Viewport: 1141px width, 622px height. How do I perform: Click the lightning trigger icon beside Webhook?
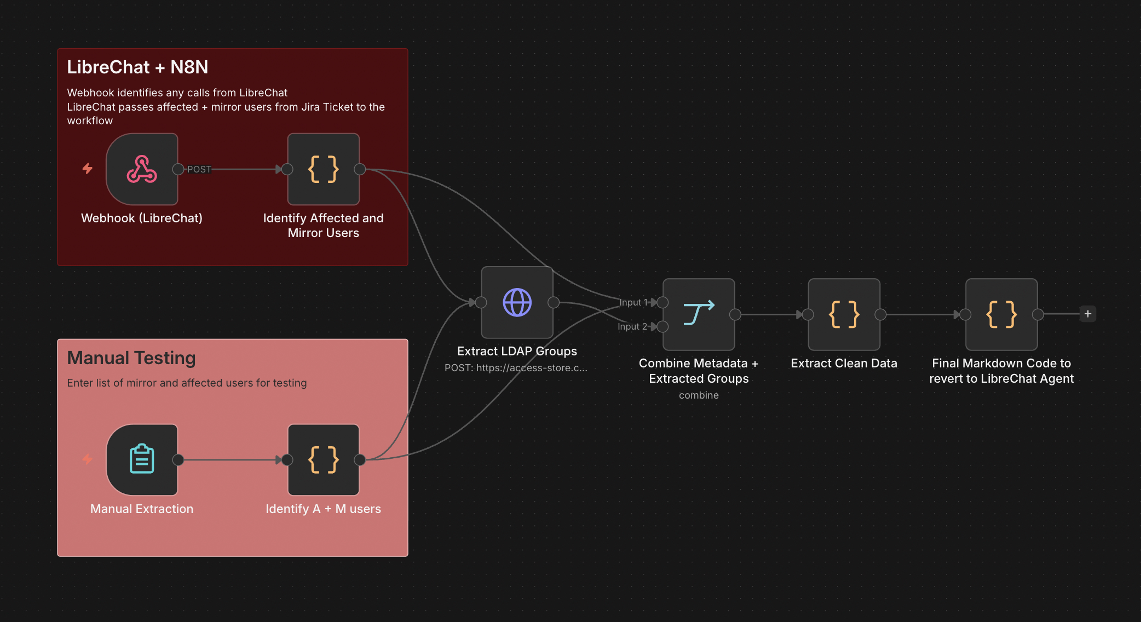[88, 169]
